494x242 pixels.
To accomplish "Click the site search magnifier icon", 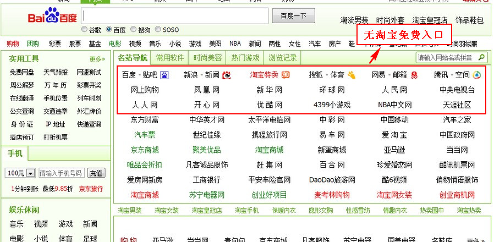I will click(481, 57).
